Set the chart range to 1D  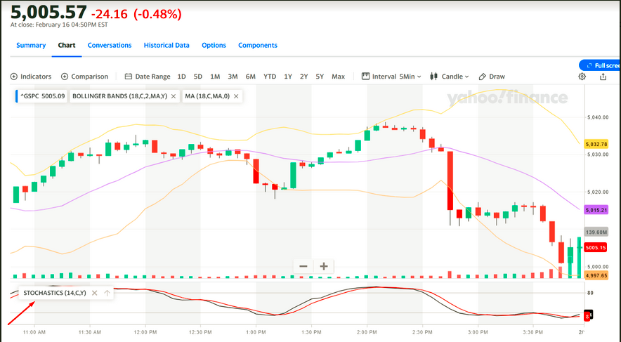point(181,77)
